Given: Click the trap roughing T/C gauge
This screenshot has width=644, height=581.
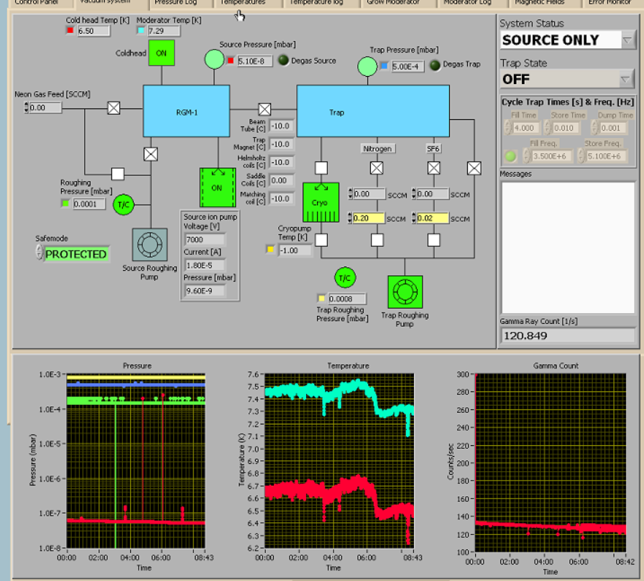Looking at the screenshot, I should click(344, 277).
